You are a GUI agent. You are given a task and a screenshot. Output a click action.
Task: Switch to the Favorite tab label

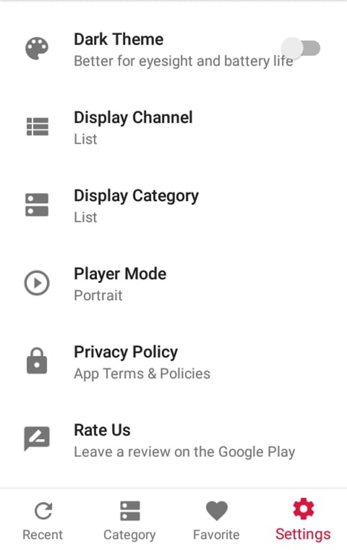click(x=216, y=535)
